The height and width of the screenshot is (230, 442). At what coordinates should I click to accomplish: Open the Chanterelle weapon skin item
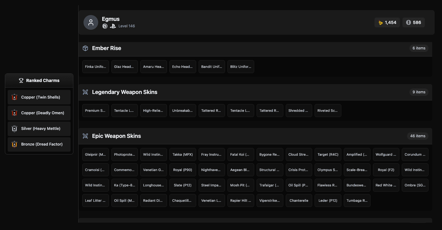point(299,201)
